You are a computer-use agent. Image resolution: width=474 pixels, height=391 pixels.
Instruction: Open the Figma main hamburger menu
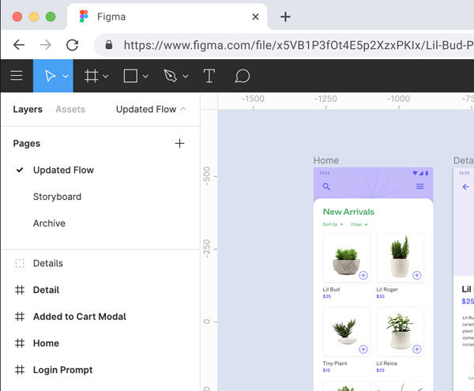(16, 76)
